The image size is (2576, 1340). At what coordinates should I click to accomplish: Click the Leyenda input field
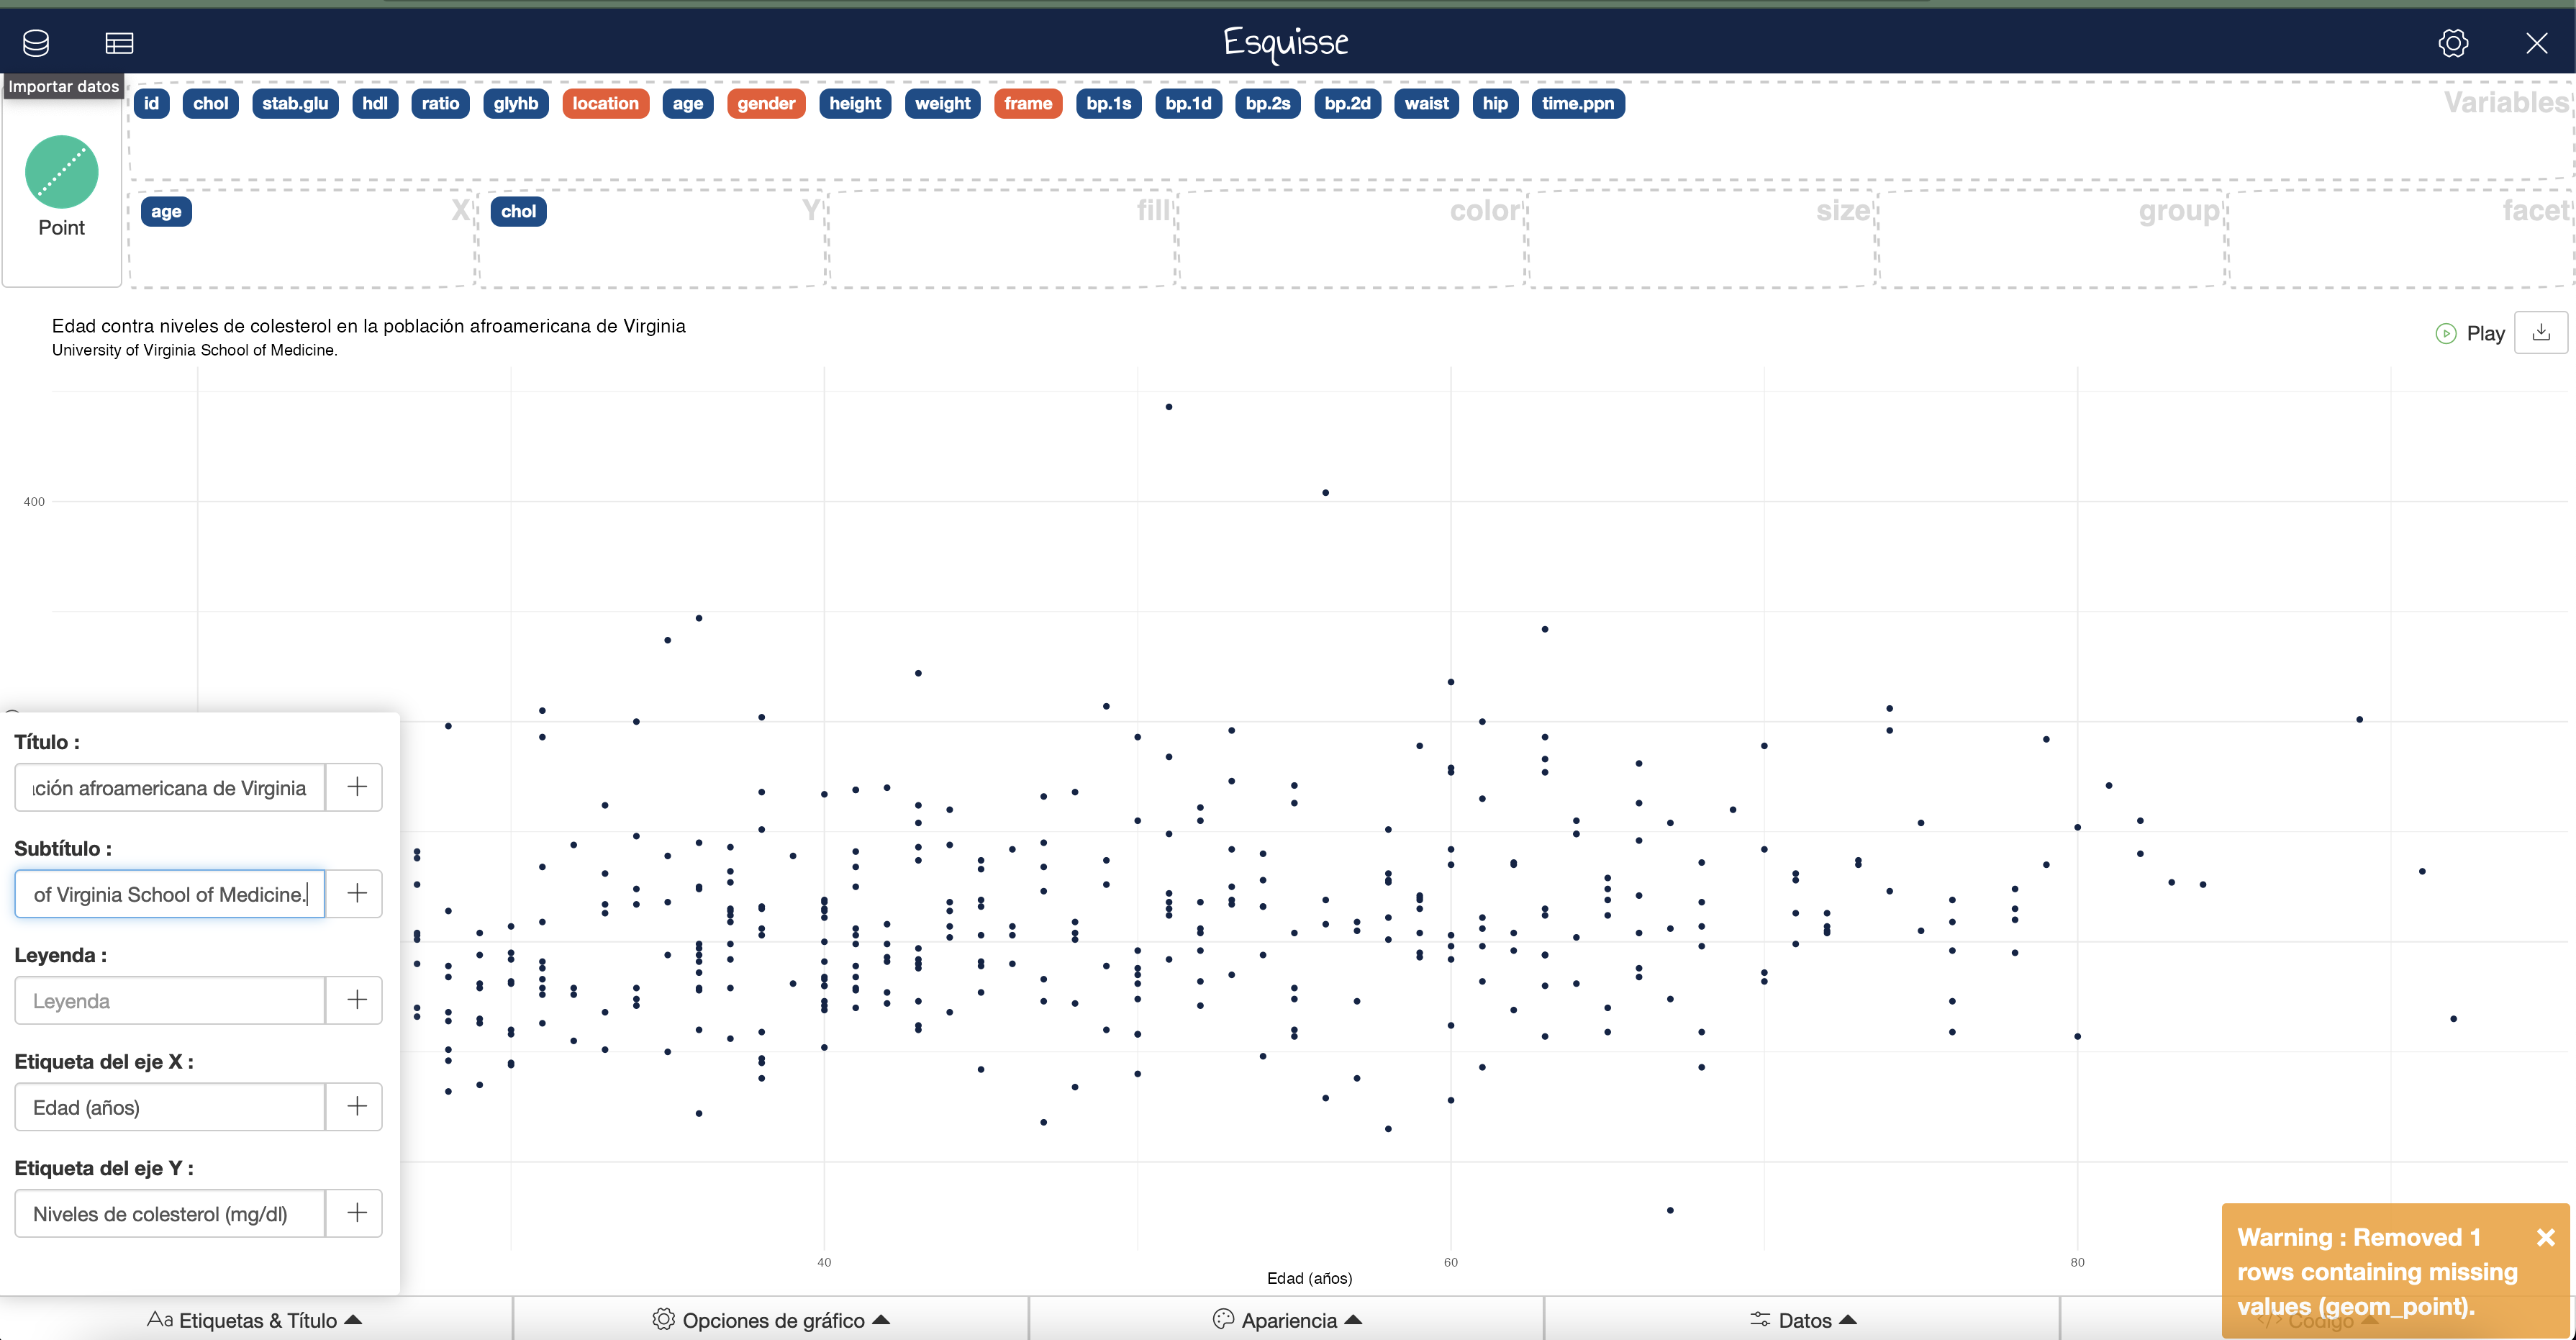click(x=170, y=1001)
